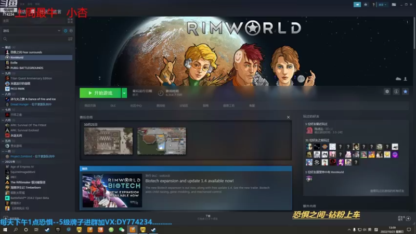416x234 pixels.
Task: Select Age of Empires IV
Action: pos(22,167)
